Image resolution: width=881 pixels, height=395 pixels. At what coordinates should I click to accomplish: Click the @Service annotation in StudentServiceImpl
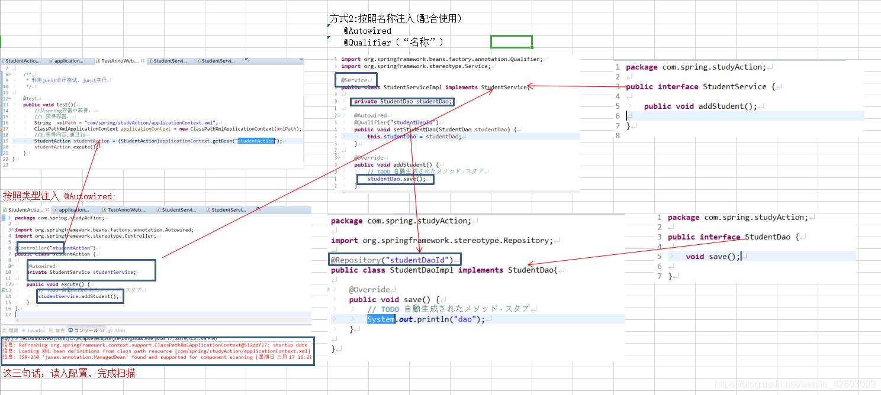(x=355, y=80)
